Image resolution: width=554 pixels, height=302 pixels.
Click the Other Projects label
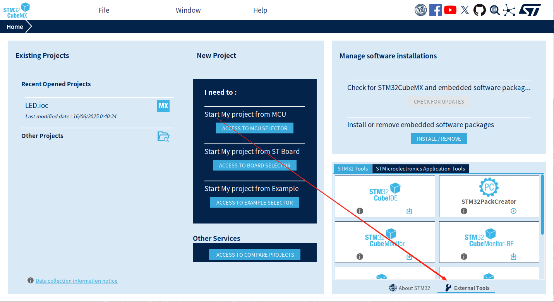tap(42, 136)
